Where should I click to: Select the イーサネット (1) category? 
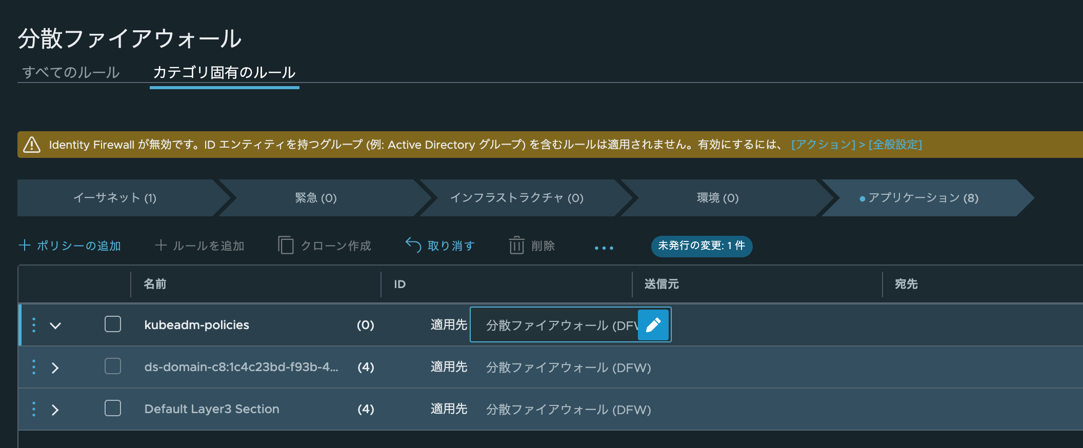coord(115,198)
